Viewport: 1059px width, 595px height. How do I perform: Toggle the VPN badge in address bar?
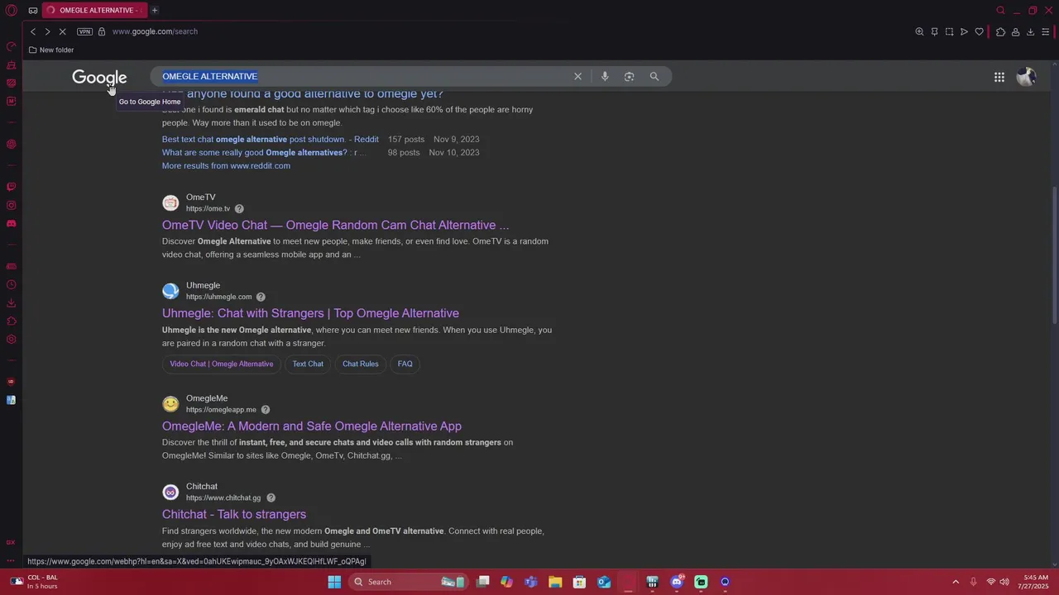pos(84,31)
